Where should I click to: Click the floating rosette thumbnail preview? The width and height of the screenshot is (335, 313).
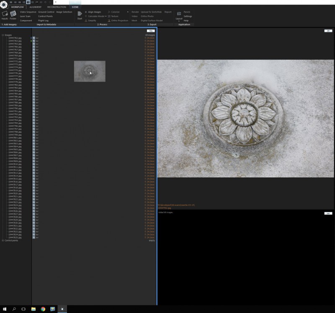point(90,71)
